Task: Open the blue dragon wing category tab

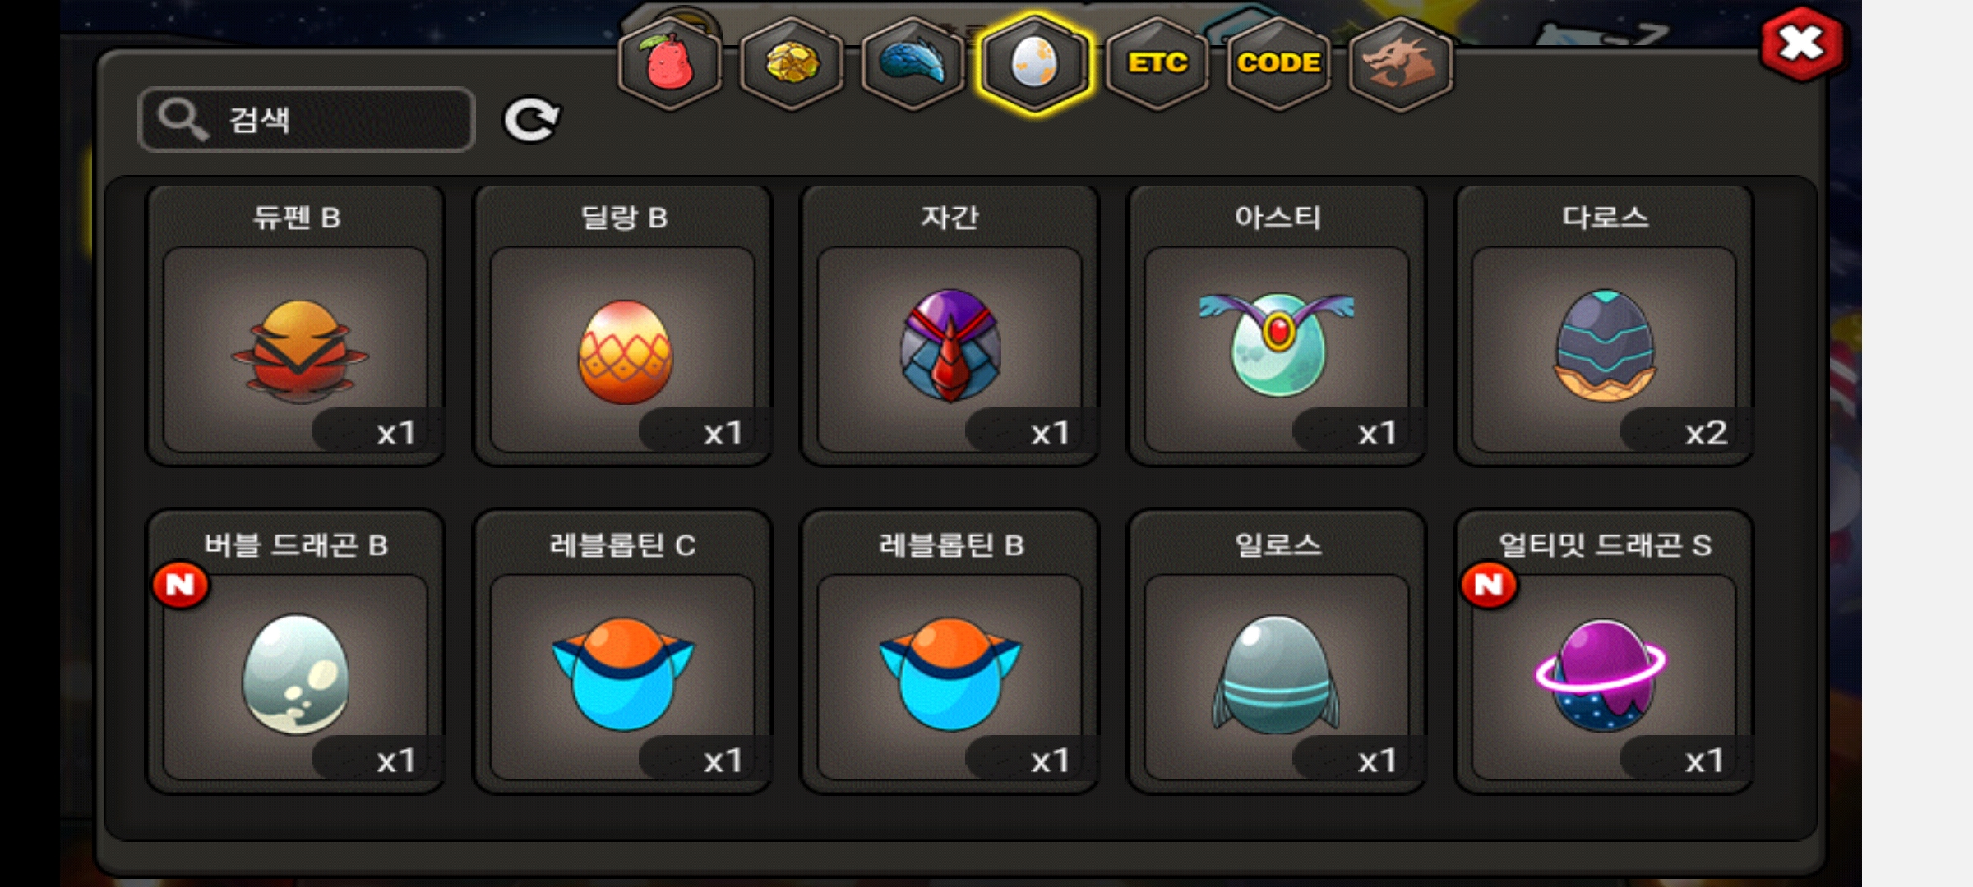Action: pyautogui.click(x=913, y=64)
